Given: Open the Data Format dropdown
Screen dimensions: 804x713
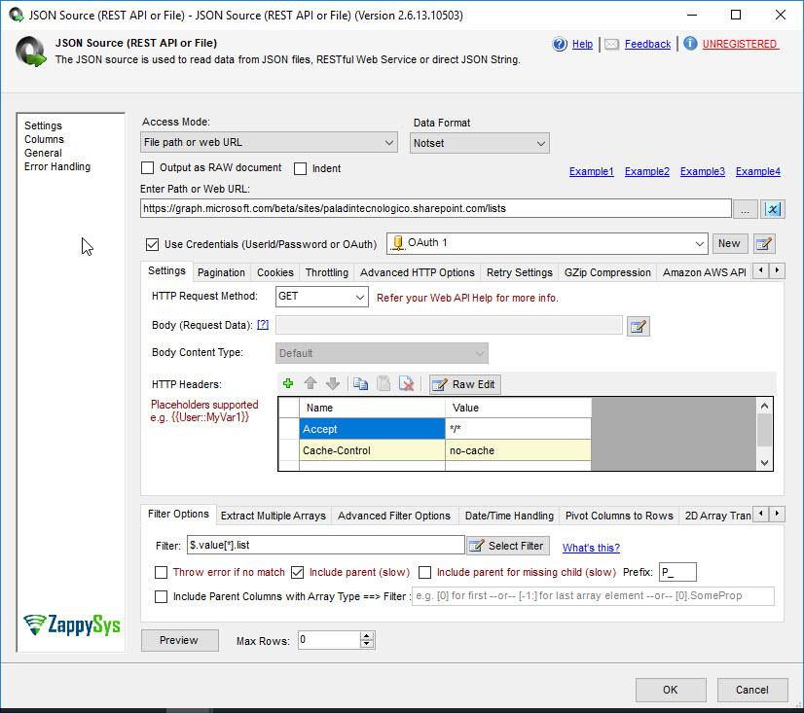Looking at the screenshot, I should [480, 144].
